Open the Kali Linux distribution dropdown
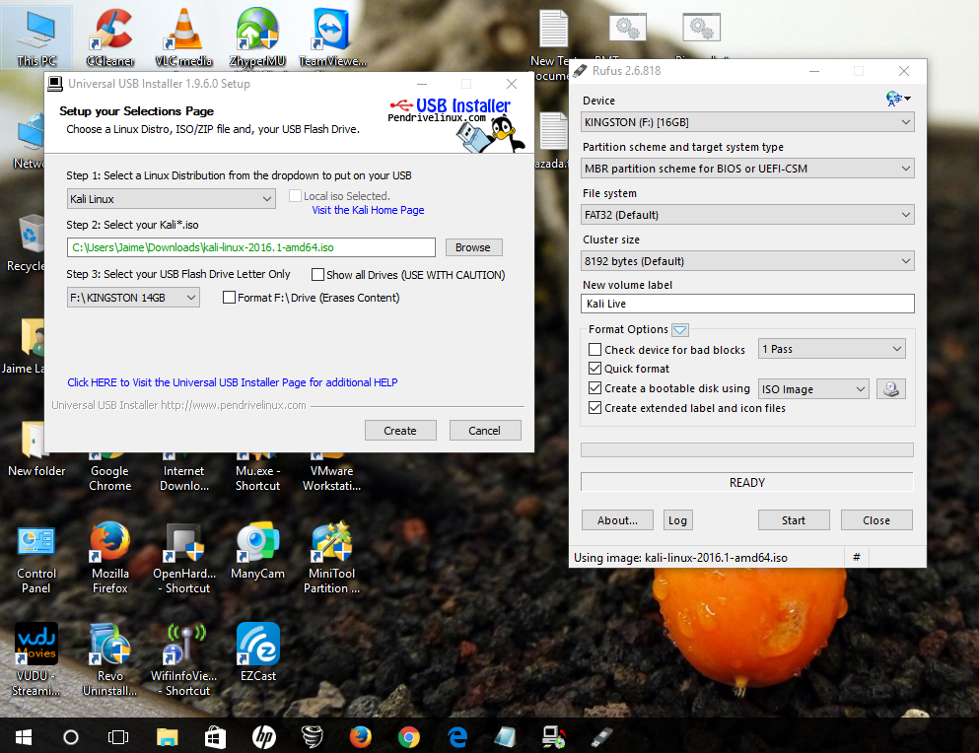The image size is (979, 753). [172, 199]
